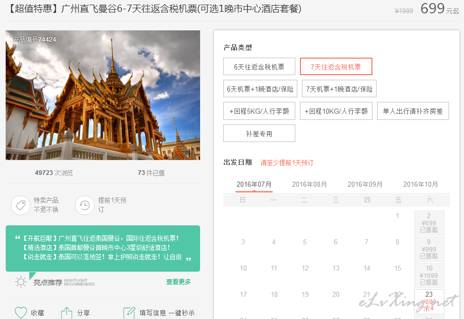Image resolution: width=464 pixels, height=319 pixels.
Task: Click 亮点推荐 heading
Action: [48, 282]
